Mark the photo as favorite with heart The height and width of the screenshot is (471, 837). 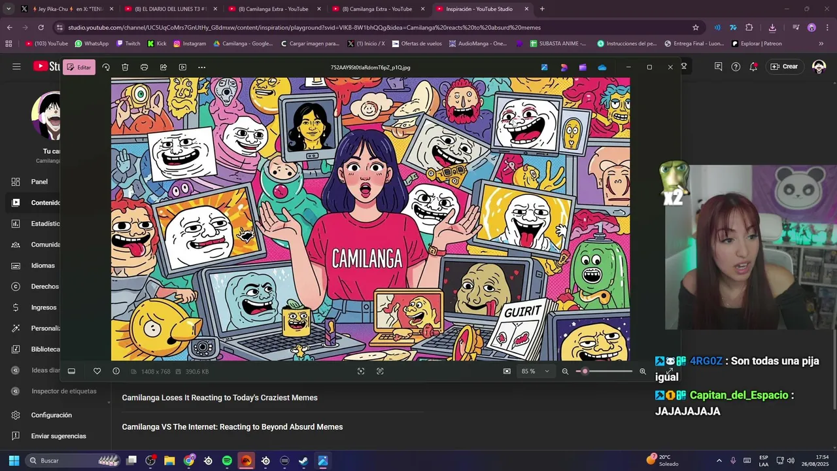(x=97, y=371)
